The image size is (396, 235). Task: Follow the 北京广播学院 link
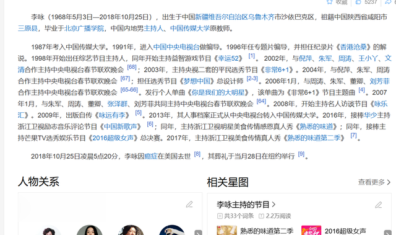tap(84, 29)
